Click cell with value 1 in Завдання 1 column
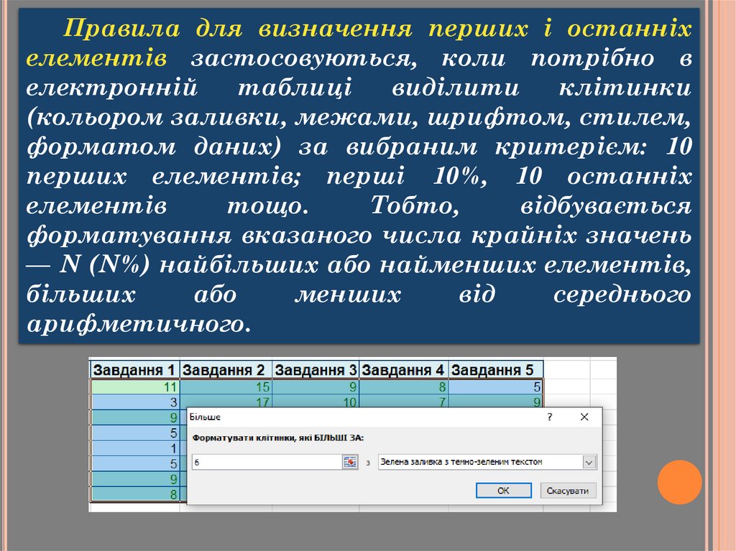The width and height of the screenshot is (736, 551). (134, 448)
